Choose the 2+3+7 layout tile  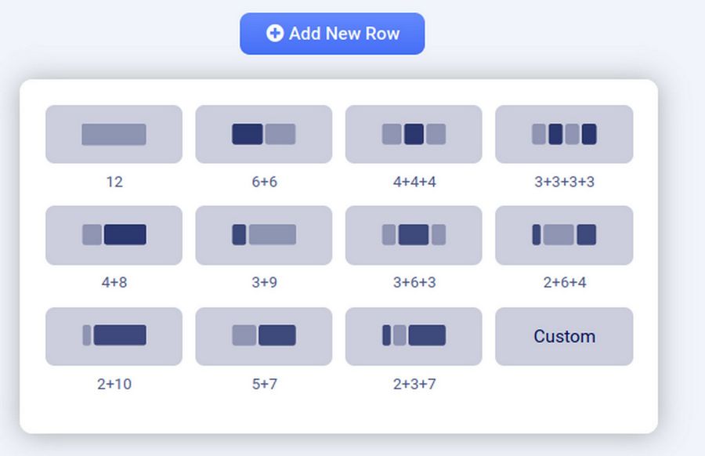coord(414,336)
